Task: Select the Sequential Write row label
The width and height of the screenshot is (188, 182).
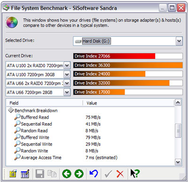Action: [x=37, y=144]
